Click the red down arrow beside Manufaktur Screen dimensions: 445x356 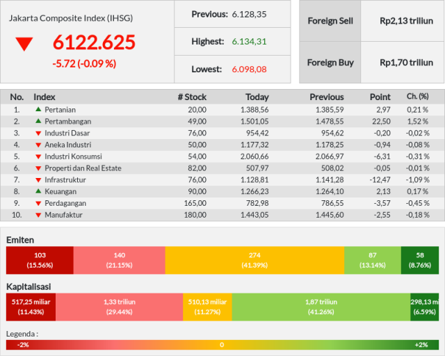pyautogui.click(x=38, y=215)
